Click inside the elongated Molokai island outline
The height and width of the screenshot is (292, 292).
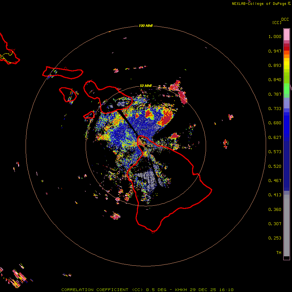[63, 73]
